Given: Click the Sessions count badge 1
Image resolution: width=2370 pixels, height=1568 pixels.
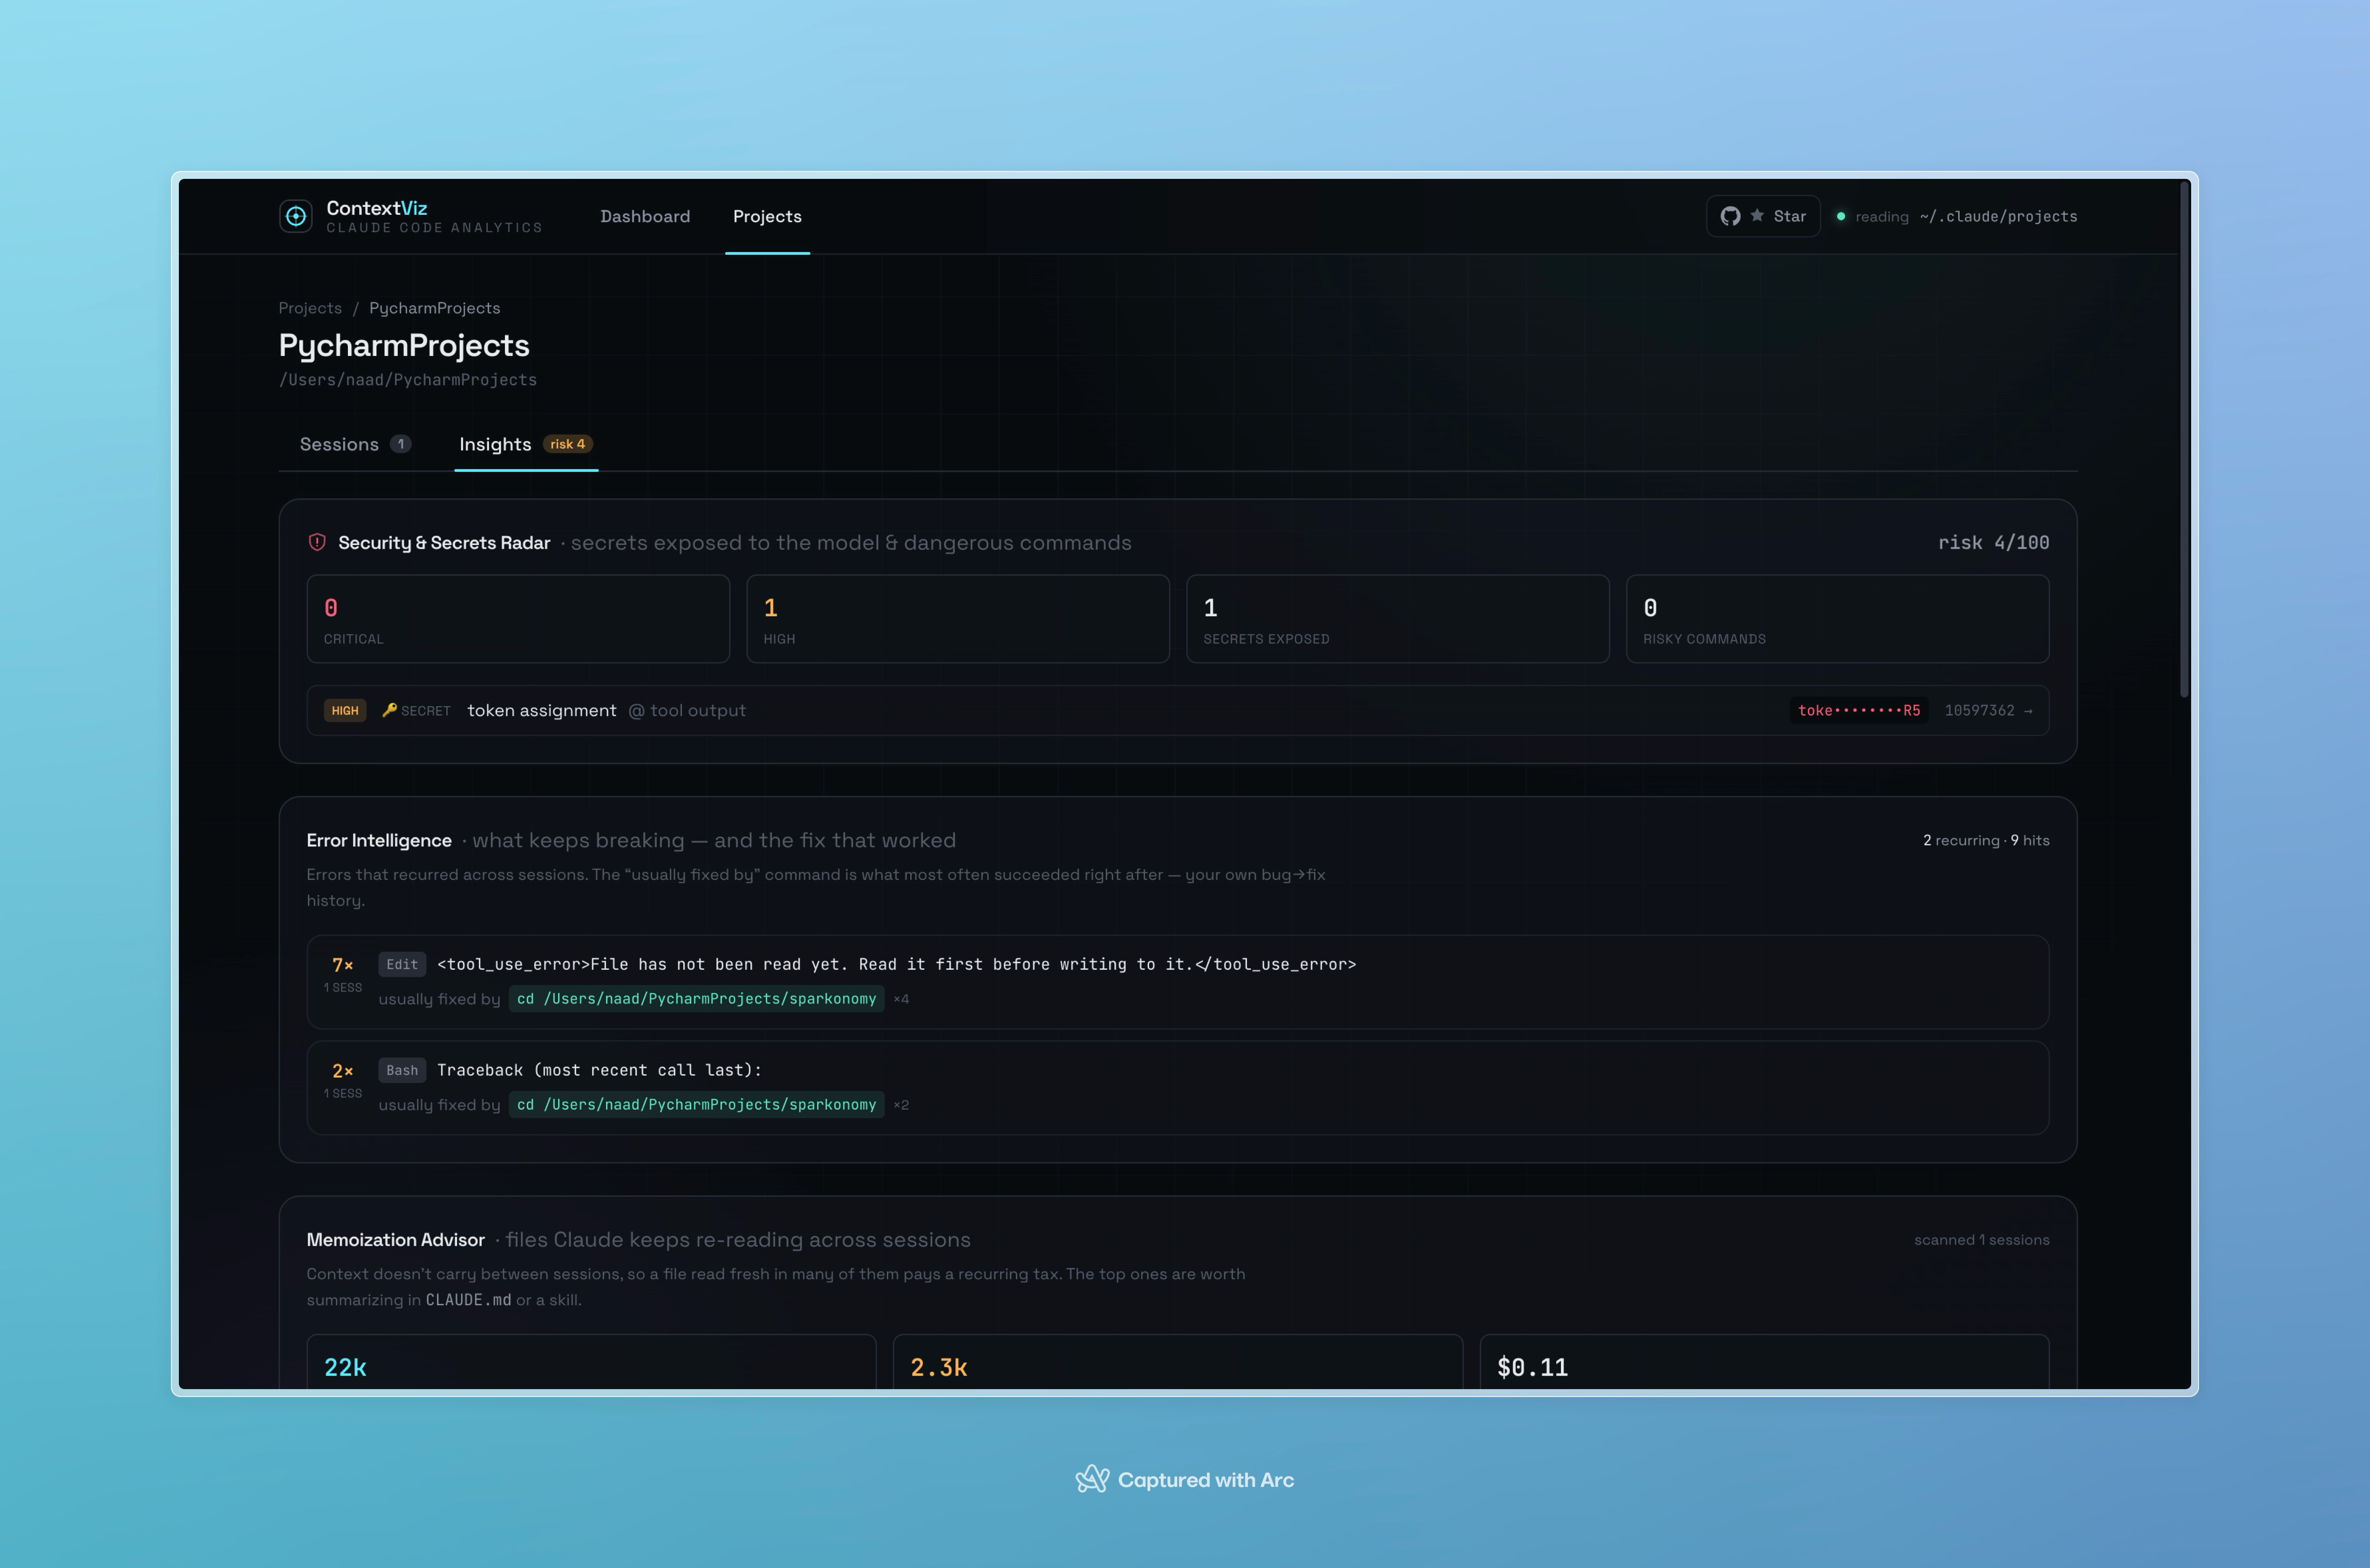Looking at the screenshot, I should [401, 444].
